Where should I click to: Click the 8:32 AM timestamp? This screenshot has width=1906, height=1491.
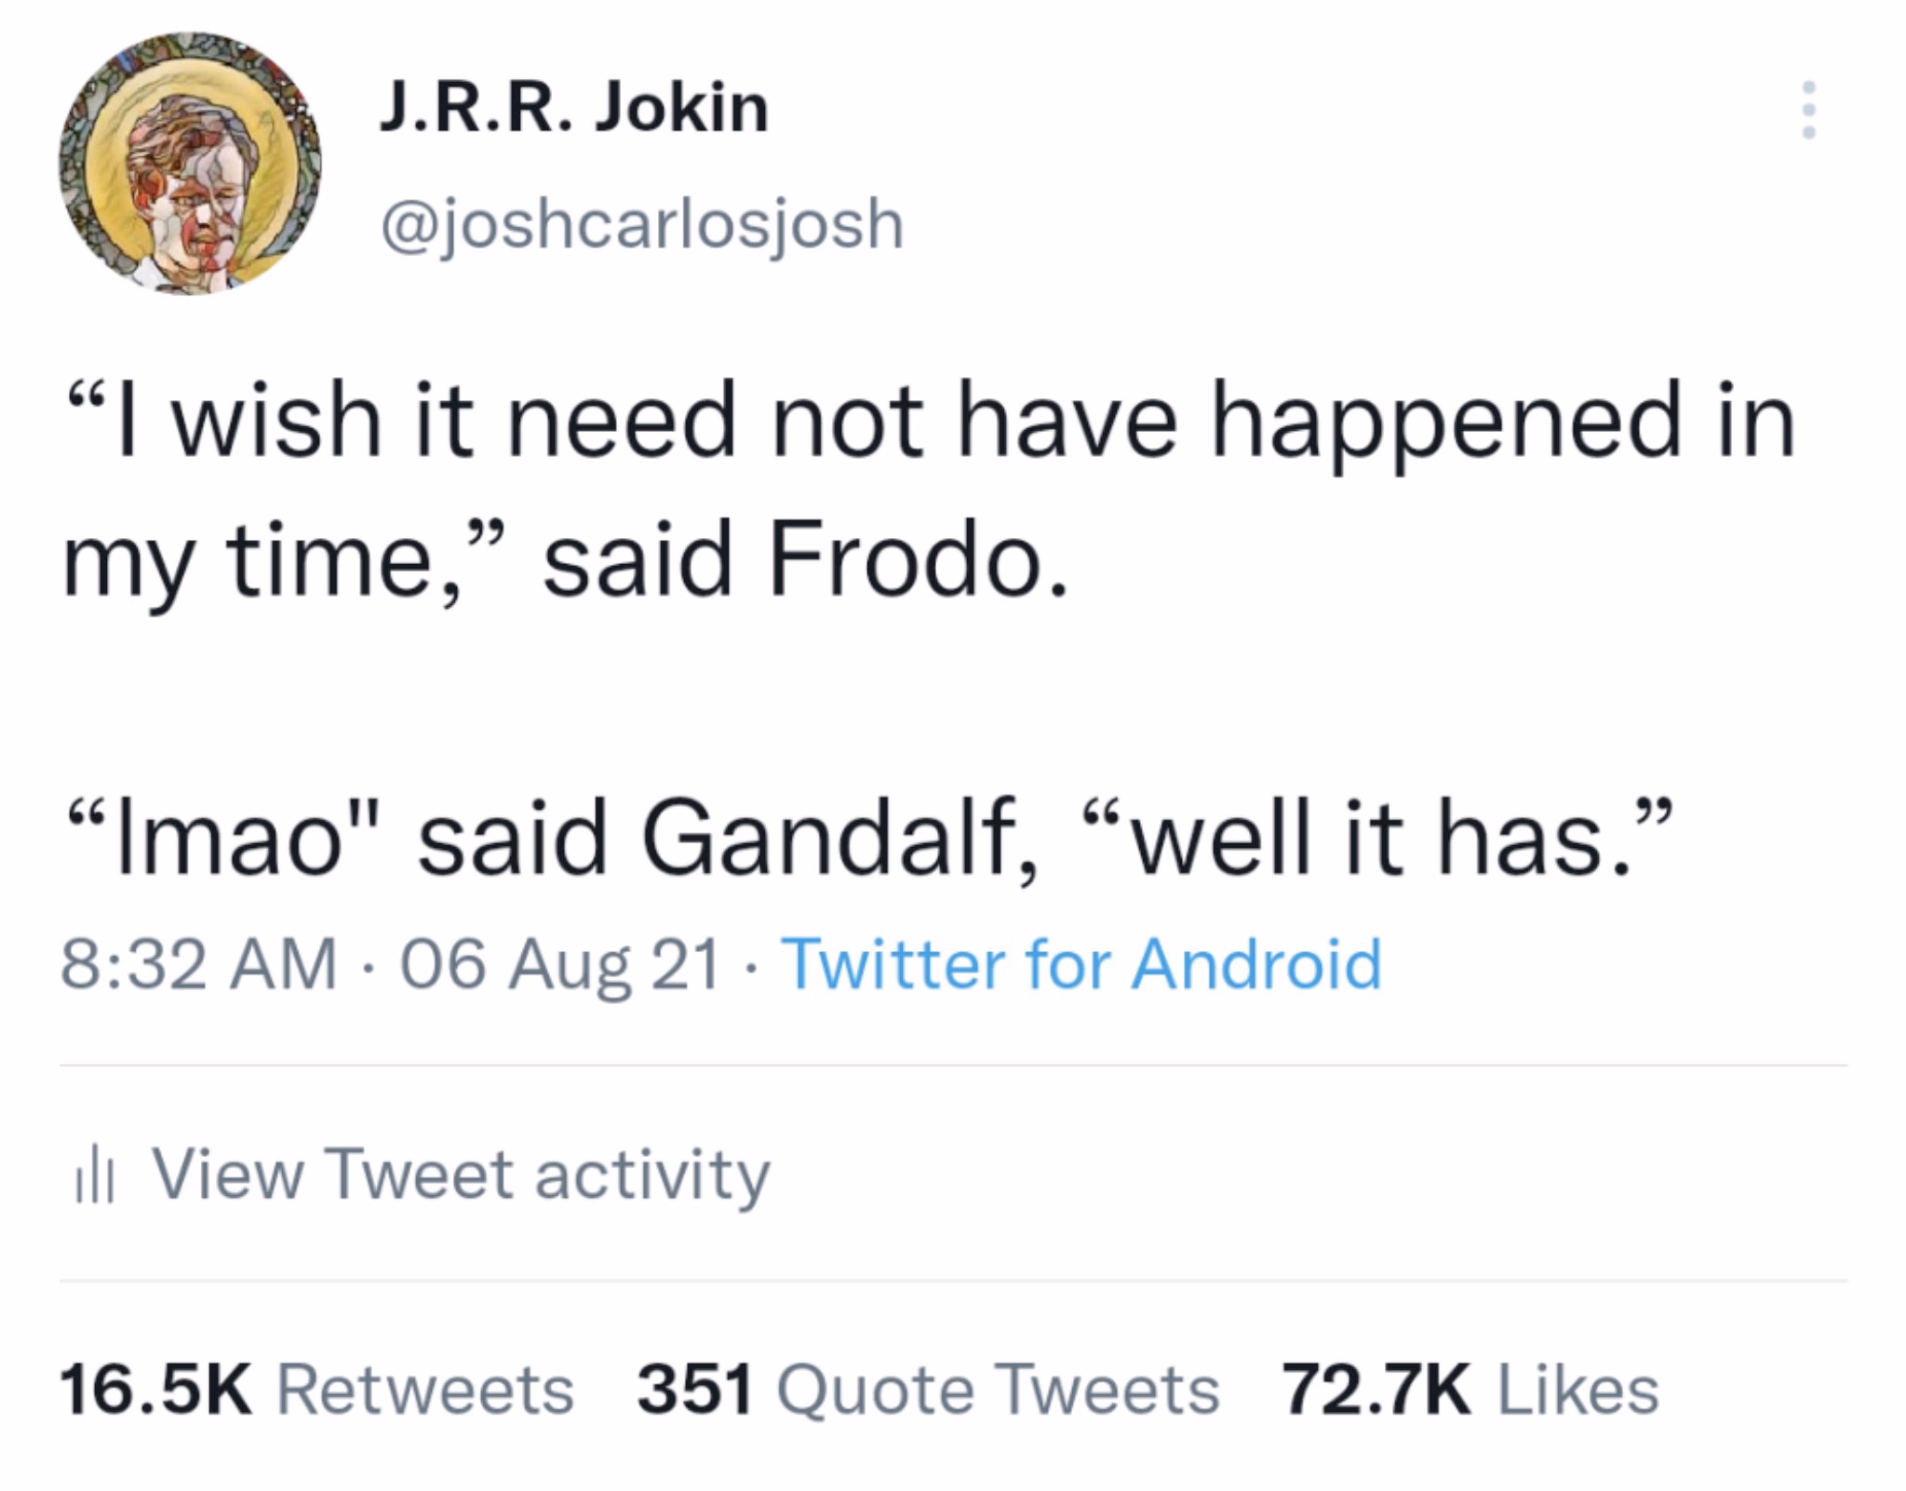(198, 963)
